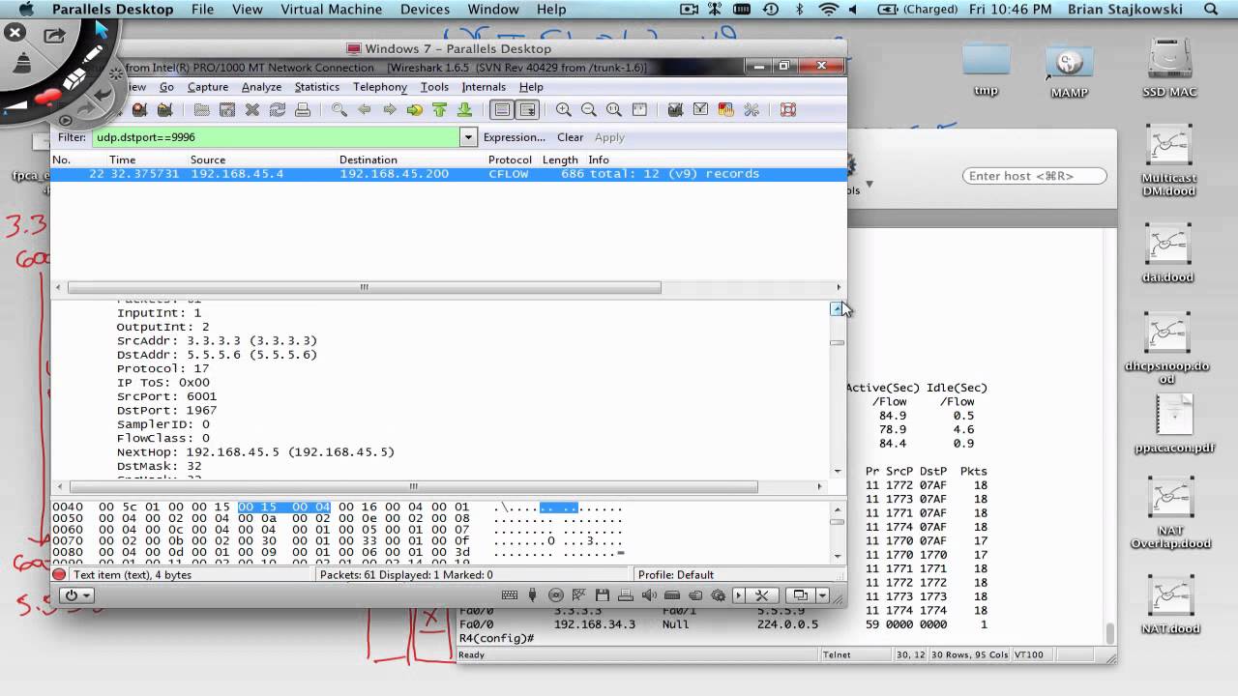Toggle auto scroll in live capture
Viewport: 1238px width, 696px height.
(x=526, y=110)
